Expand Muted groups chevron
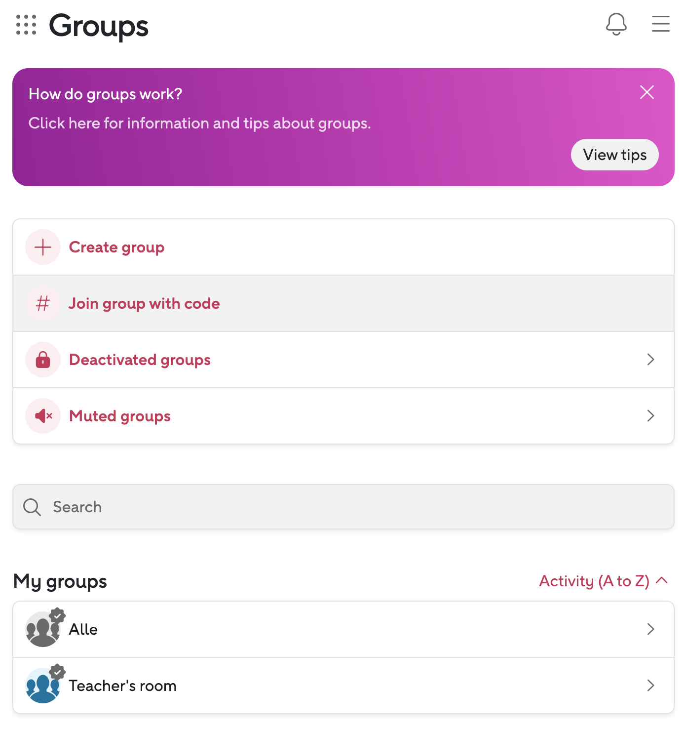The height and width of the screenshot is (730, 686). coord(650,416)
